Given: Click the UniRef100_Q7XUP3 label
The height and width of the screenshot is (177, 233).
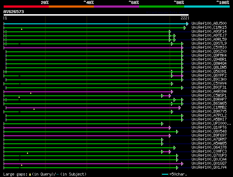Looking at the screenshot, I should coord(209,155).
